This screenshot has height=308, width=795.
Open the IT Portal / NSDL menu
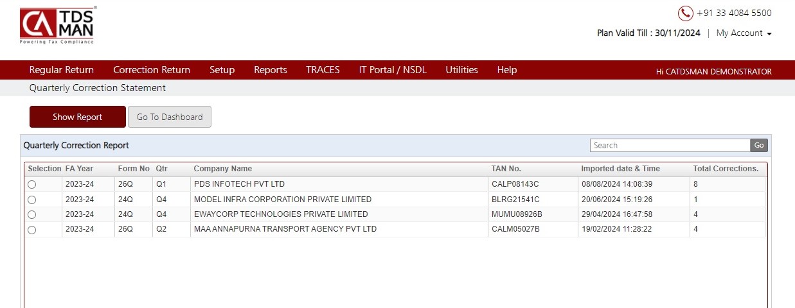pyautogui.click(x=393, y=70)
